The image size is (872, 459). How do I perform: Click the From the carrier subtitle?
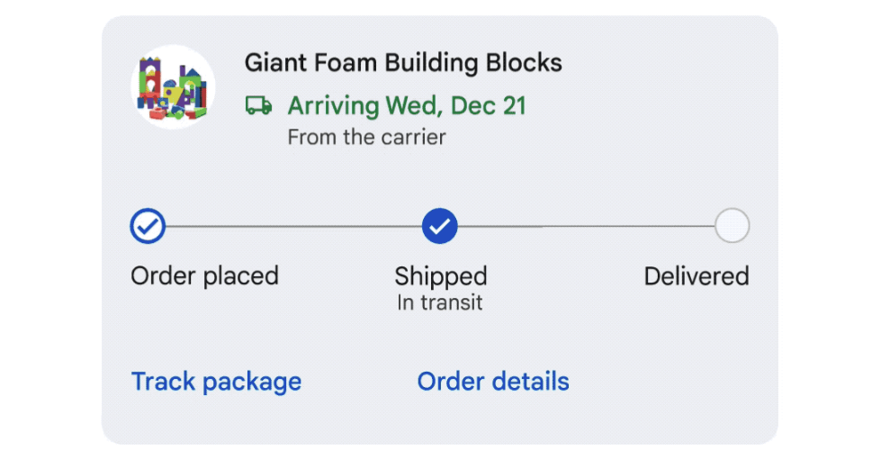click(366, 138)
